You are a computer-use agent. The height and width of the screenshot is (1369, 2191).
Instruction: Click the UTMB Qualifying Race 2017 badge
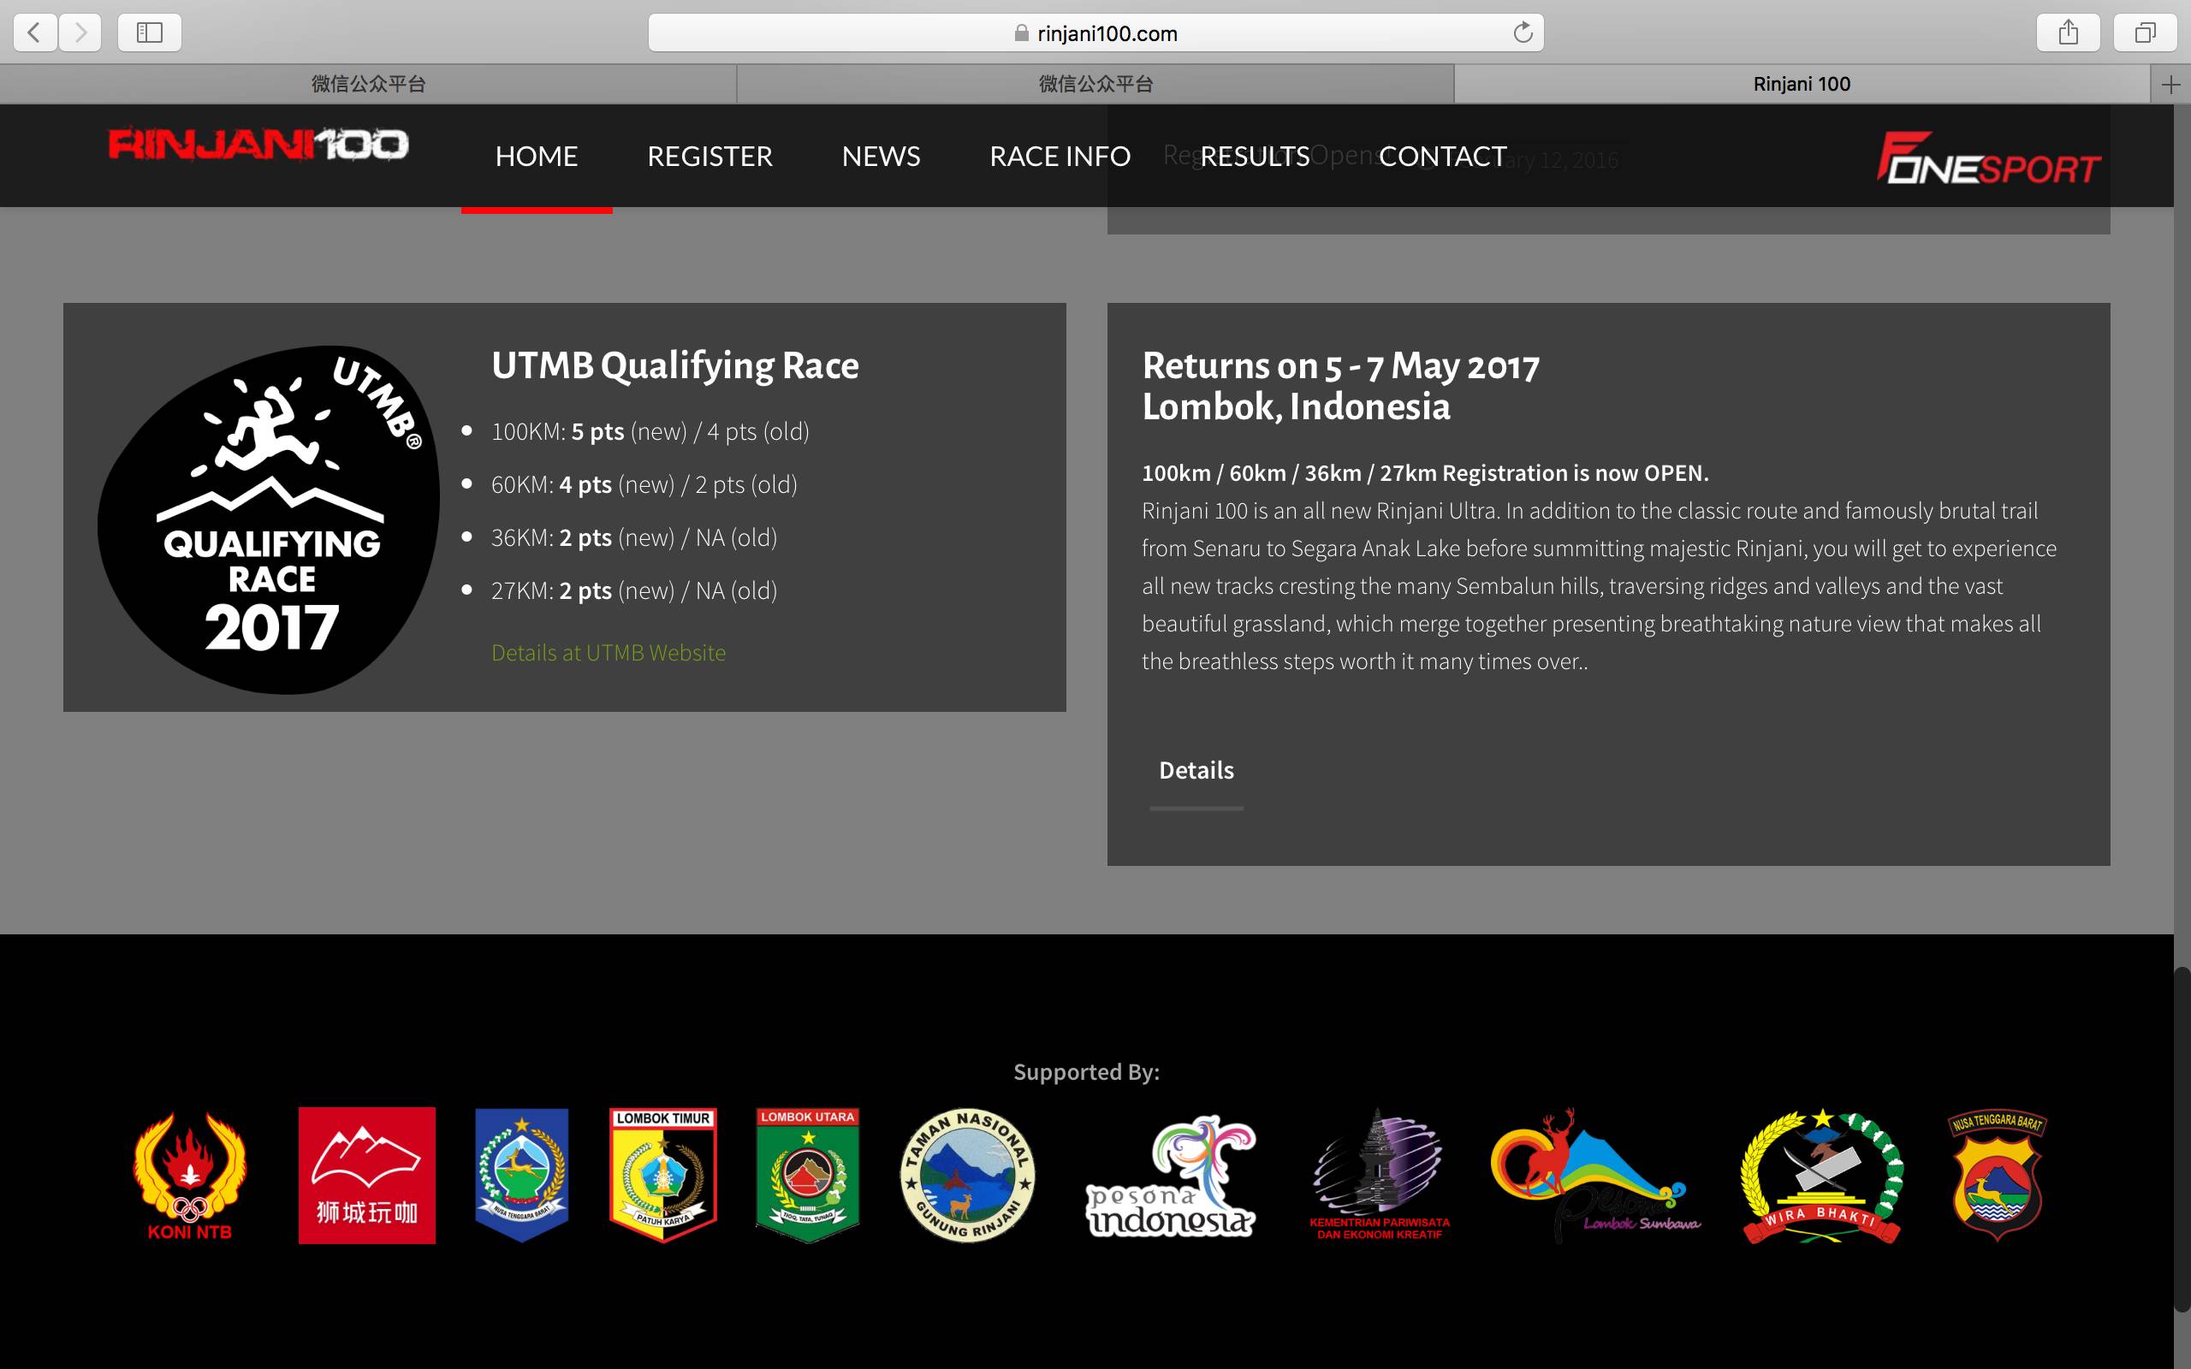point(269,519)
